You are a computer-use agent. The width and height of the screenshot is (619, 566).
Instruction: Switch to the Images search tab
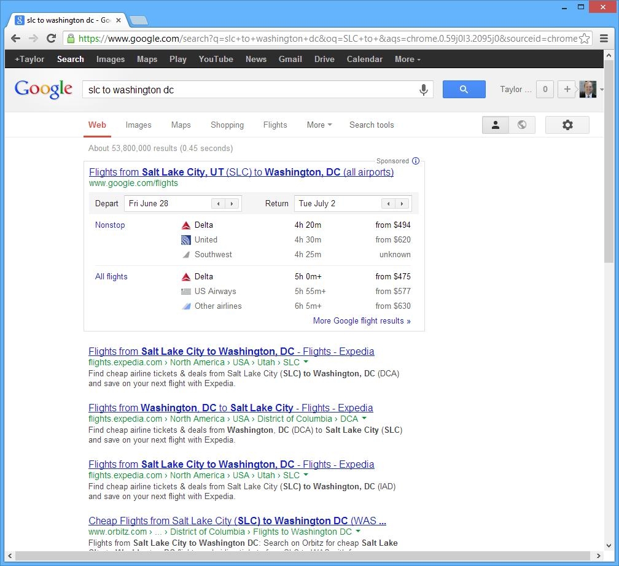click(138, 125)
